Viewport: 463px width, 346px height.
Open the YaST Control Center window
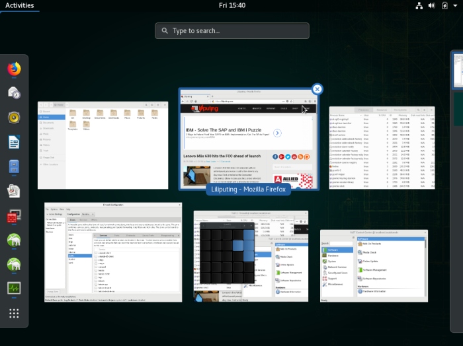(374, 265)
